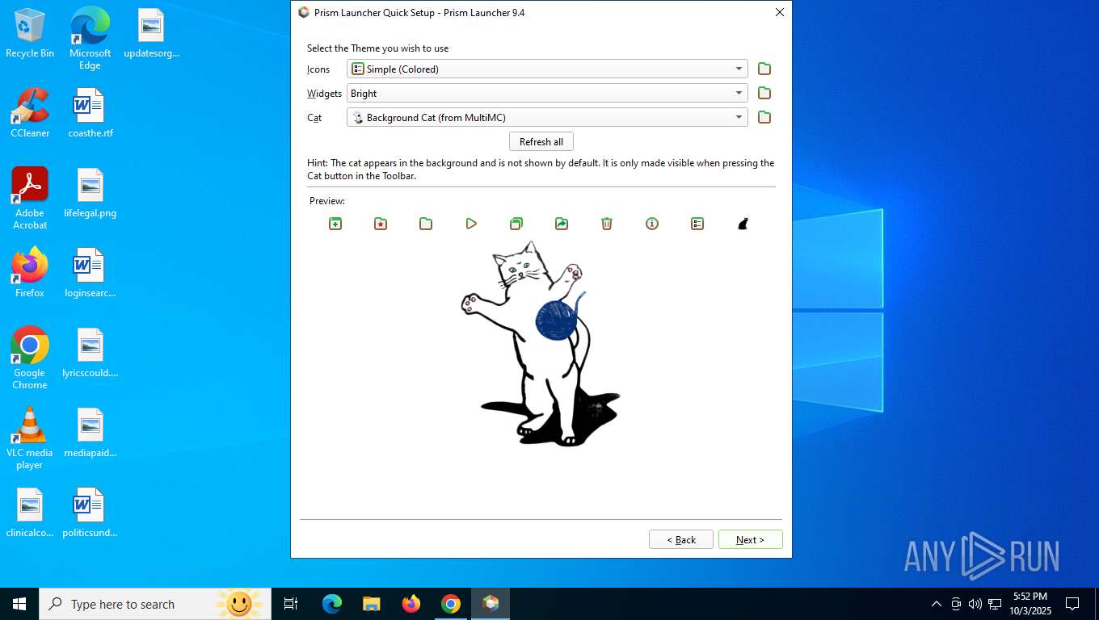Open the Icons theme folder
This screenshot has height=620, width=1099.
pyautogui.click(x=764, y=69)
